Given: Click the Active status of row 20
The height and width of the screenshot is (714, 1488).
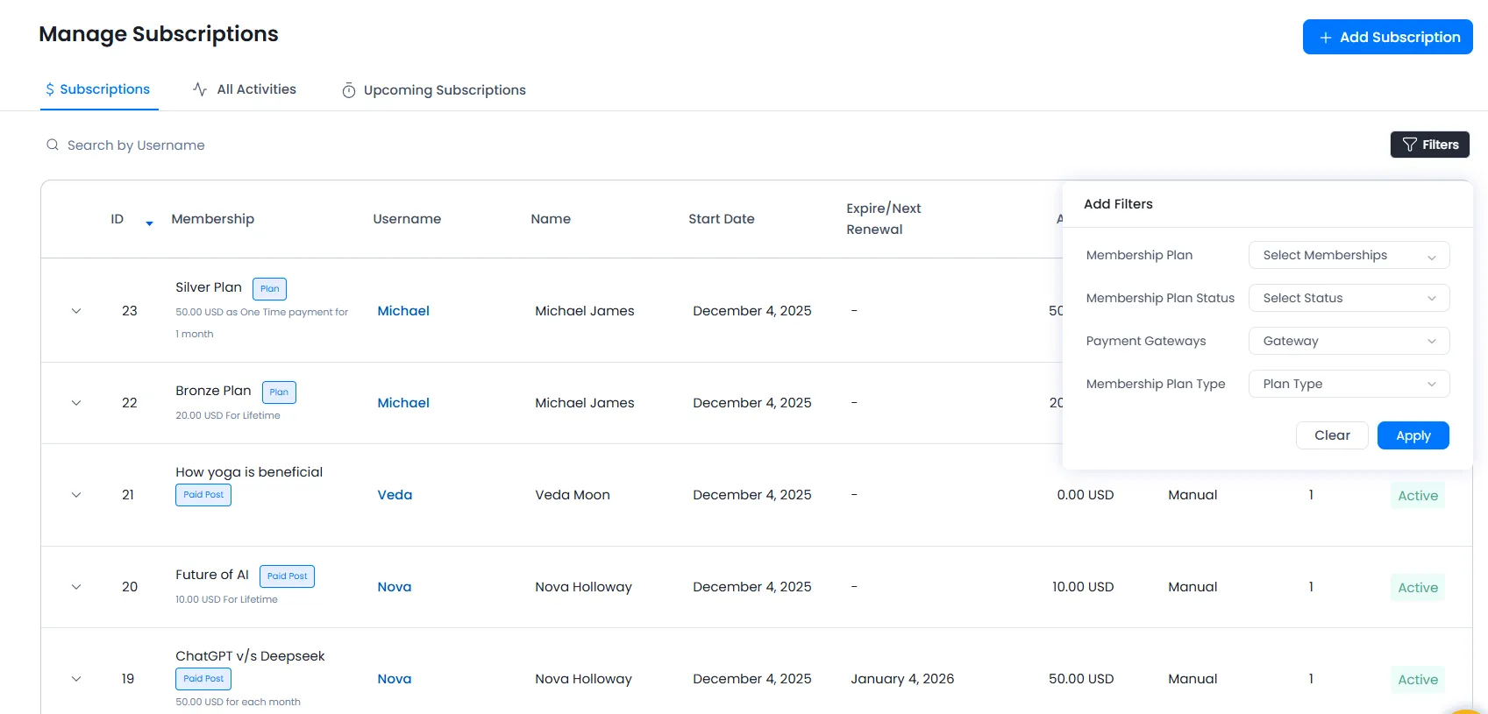Looking at the screenshot, I should [x=1418, y=588].
